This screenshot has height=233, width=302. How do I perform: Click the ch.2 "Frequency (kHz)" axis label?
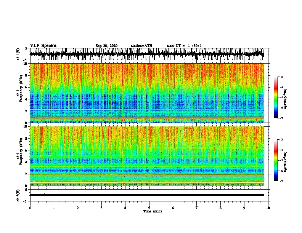pos(21,152)
